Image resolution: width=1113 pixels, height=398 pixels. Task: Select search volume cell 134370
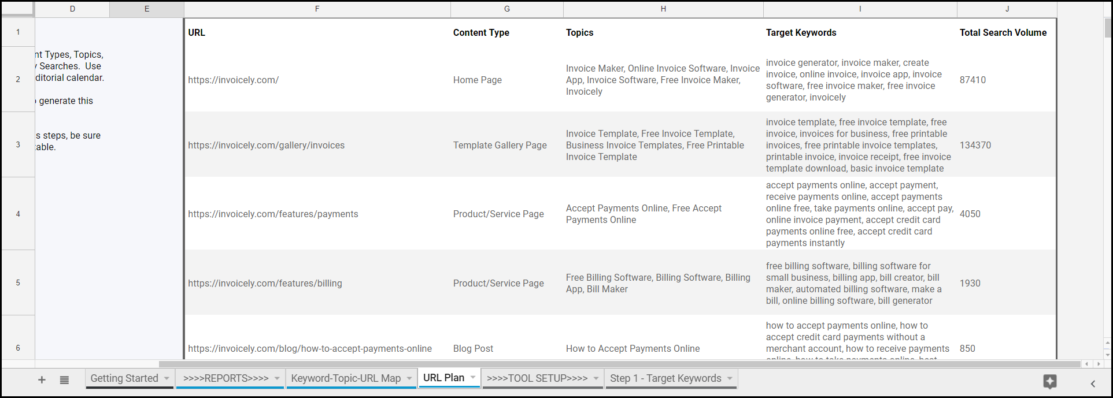1007,145
